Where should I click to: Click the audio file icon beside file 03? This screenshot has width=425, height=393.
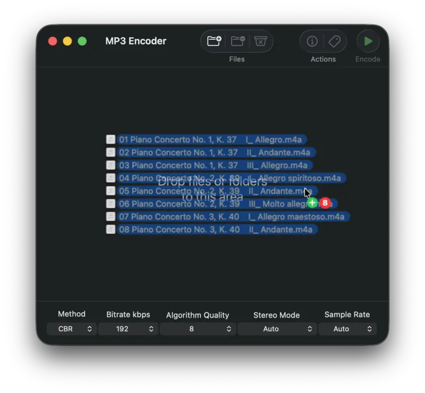(110, 165)
